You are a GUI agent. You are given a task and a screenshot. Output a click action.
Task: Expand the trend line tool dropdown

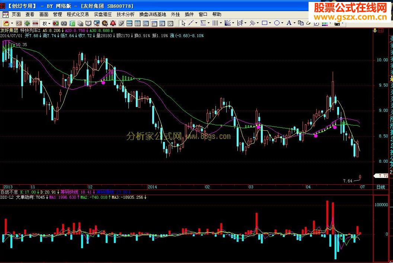(x=196, y=23)
